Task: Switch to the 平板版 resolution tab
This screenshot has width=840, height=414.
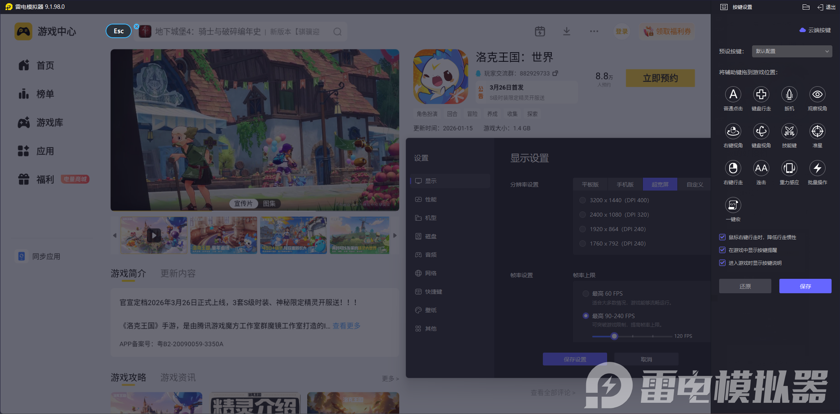Action: (x=590, y=185)
